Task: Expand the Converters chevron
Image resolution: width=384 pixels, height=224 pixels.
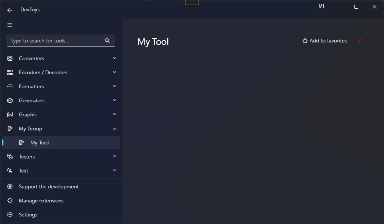Action: point(114,58)
